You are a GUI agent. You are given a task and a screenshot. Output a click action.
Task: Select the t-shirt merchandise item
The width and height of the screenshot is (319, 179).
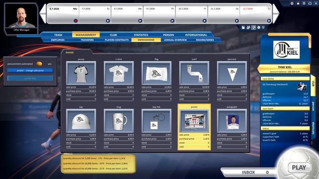[119, 73]
